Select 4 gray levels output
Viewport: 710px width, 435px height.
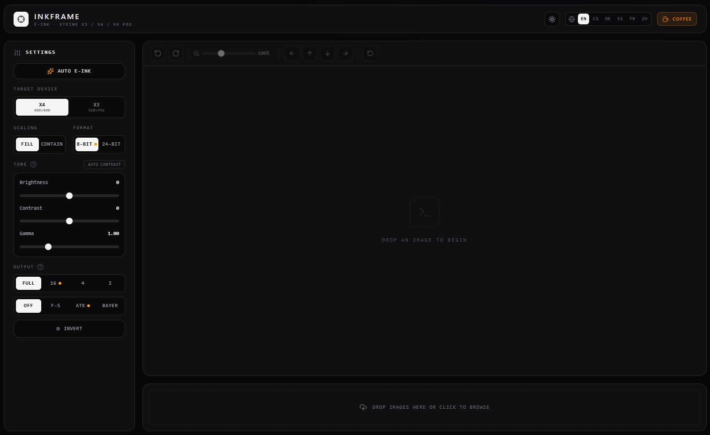[x=83, y=283]
